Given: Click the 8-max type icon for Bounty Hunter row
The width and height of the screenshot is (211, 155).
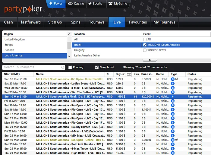Looking at the screenshot, I should (x=173, y=127).
